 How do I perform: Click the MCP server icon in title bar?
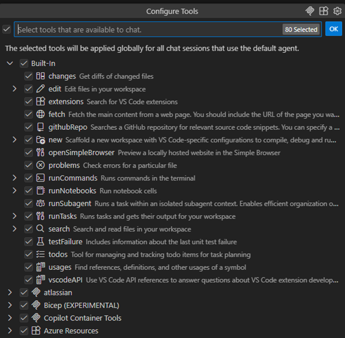click(x=310, y=11)
